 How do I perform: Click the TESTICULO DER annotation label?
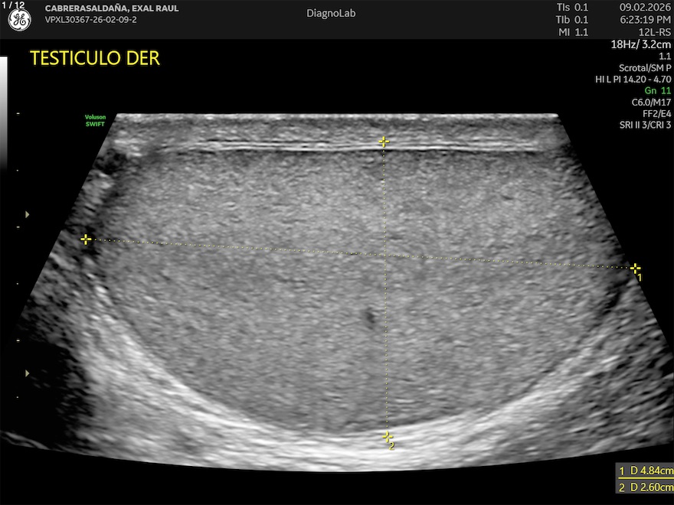coord(94,59)
